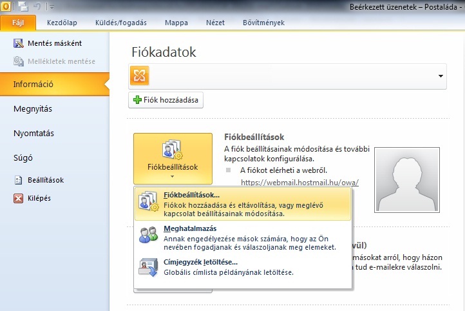Image resolution: width=465 pixels, height=311 pixels.
Task: Click the Fiókadatok heading
Action: tap(164, 52)
